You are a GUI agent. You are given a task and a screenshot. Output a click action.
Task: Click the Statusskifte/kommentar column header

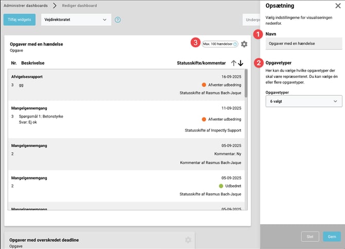coord(201,63)
